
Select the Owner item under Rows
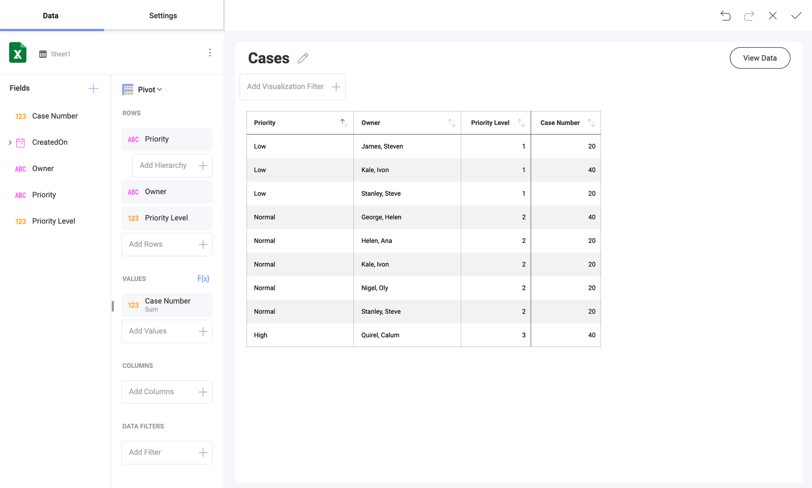click(167, 192)
